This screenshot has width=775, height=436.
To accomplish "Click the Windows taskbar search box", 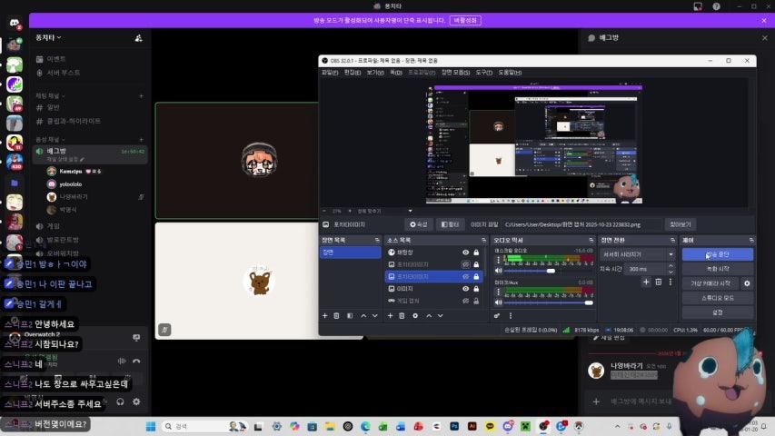I will click(x=194, y=426).
